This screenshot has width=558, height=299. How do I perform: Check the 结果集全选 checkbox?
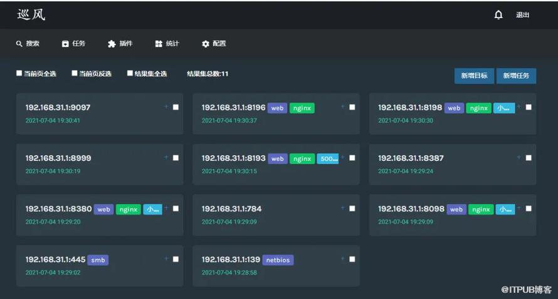click(x=130, y=73)
